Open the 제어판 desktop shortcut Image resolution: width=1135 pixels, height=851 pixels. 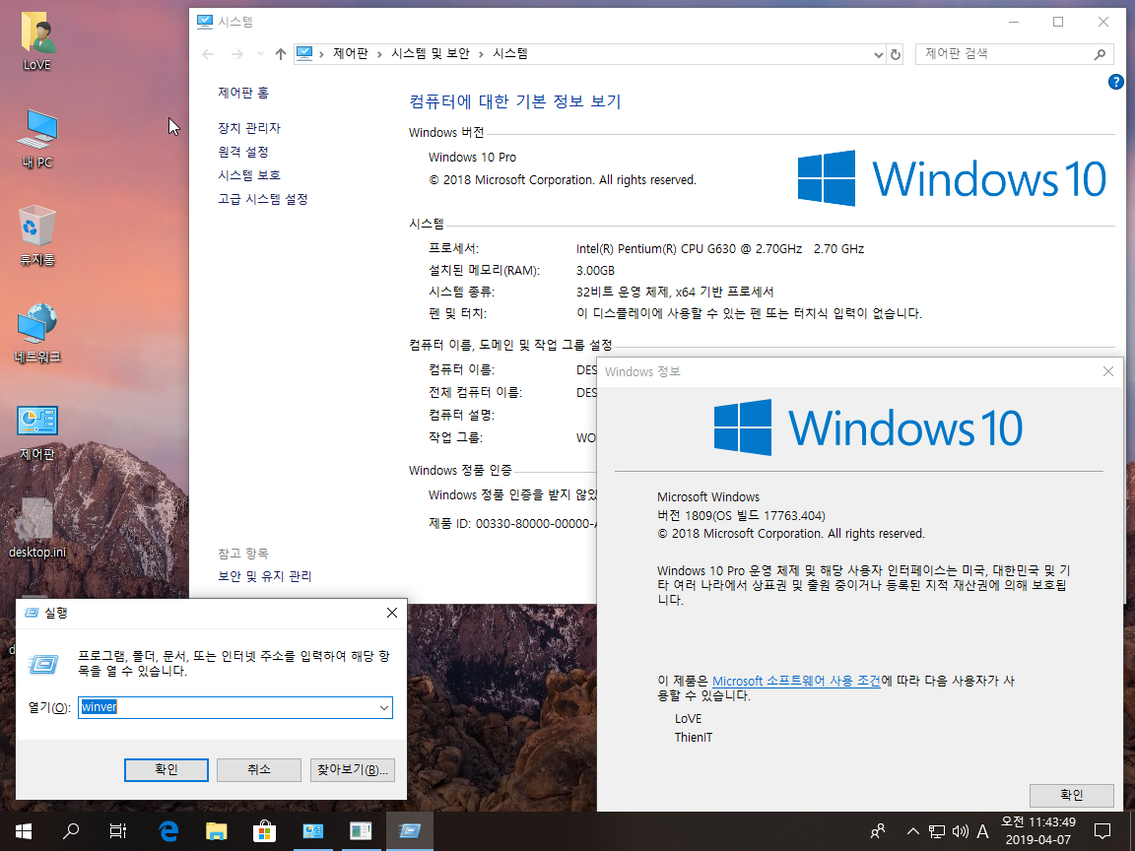click(36, 431)
